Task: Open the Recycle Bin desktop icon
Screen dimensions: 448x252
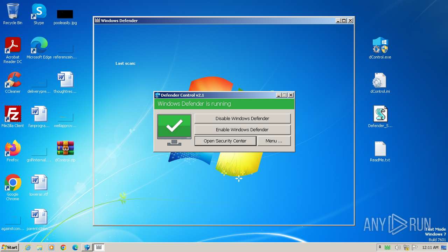Action: click(13, 14)
